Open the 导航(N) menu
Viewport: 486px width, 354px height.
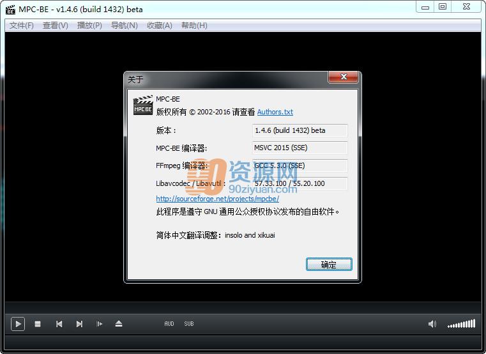(x=125, y=26)
